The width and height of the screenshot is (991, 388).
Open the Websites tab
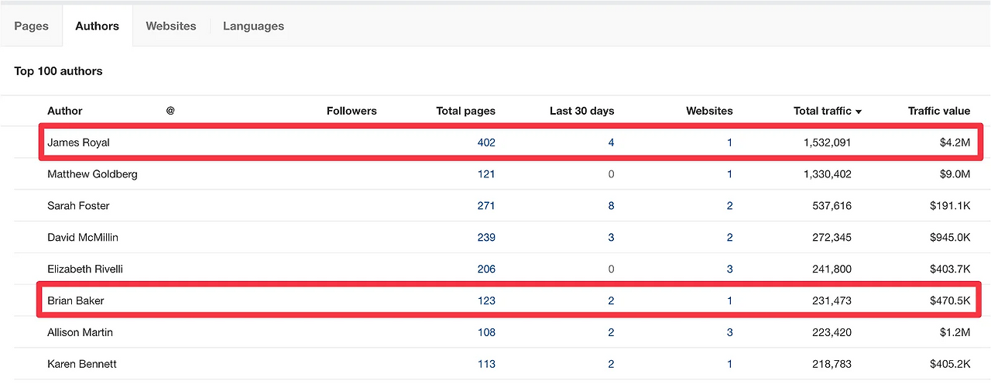click(x=171, y=26)
